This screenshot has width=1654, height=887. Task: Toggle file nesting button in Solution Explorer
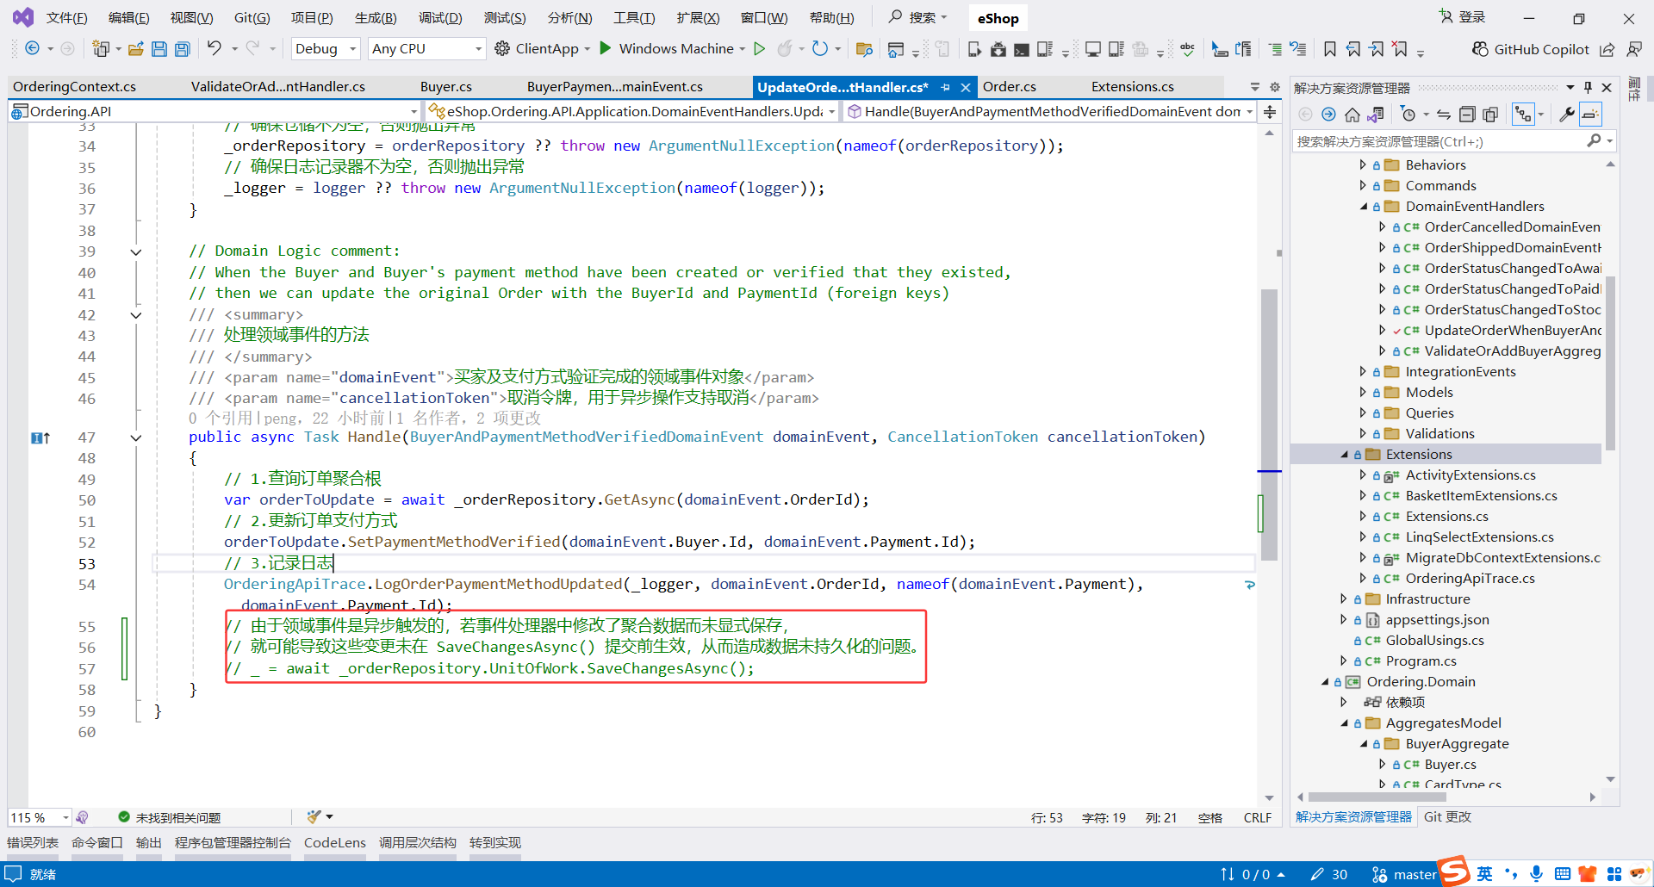coord(1523,115)
